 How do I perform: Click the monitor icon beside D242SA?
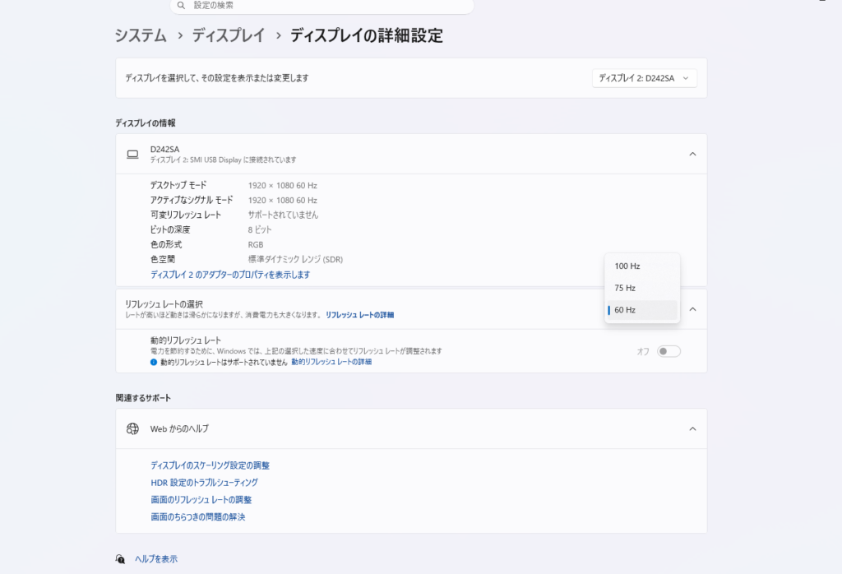click(x=132, y=154)
